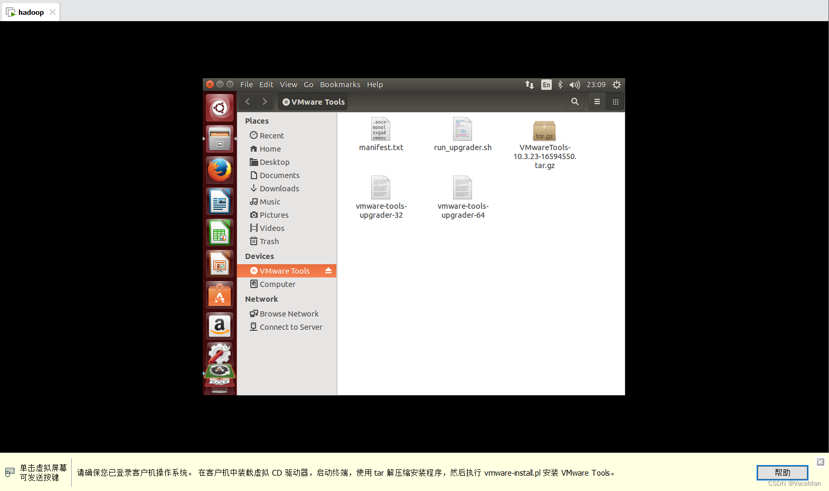Open the Amazon launcher icon

[x=220, y=326]
